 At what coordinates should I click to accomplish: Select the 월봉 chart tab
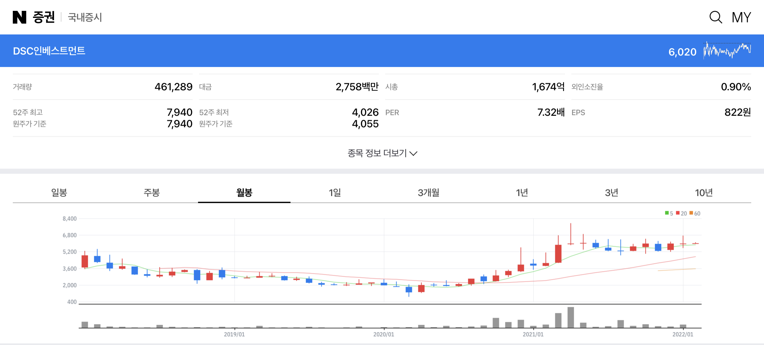point(244,192)
